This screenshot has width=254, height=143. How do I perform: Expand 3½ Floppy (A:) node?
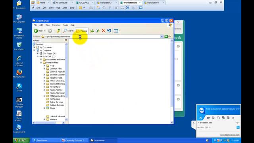[38, 54]
